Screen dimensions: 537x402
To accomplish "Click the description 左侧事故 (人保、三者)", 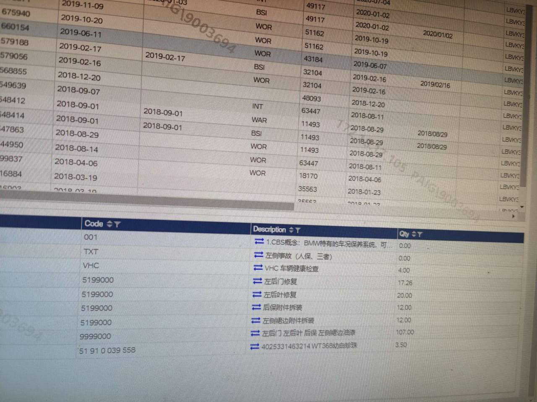I will click(x=299, y=256).
